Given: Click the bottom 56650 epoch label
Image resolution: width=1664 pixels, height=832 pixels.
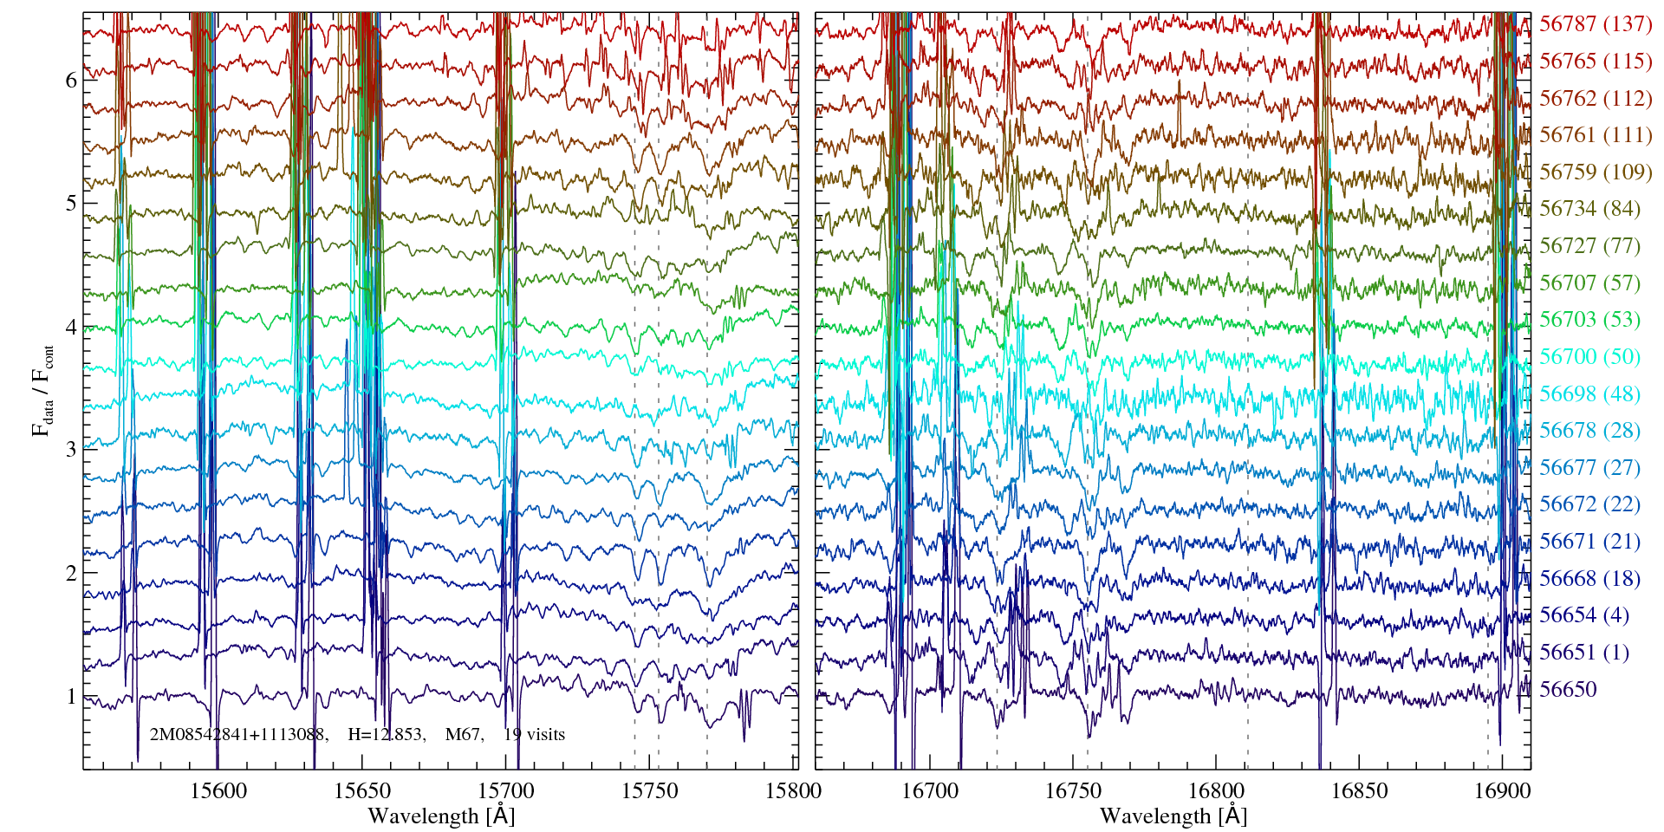Looking at the screenshot, I should click(x=1567, y=690).
